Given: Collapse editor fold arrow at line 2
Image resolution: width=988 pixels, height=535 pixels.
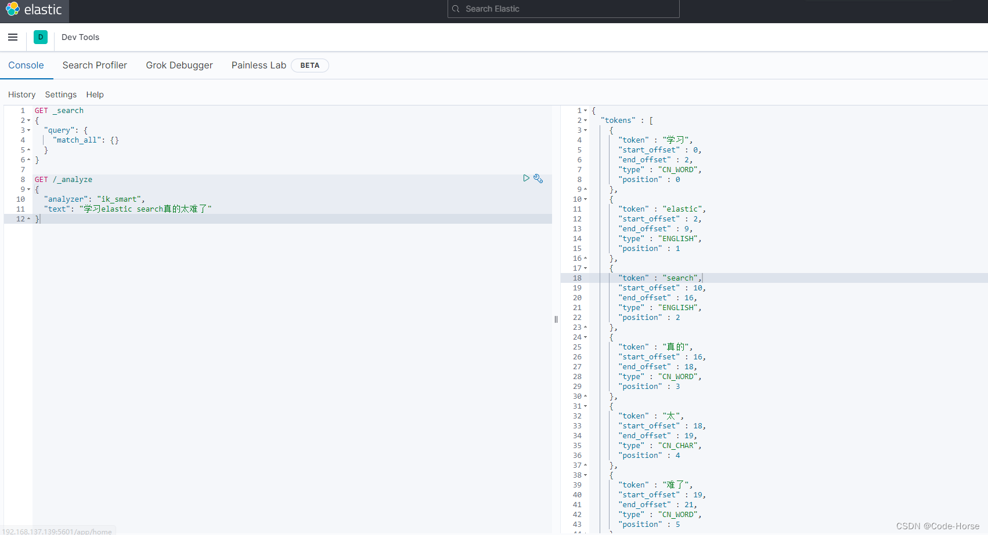Looking at the screenshot, I should 29,121.
